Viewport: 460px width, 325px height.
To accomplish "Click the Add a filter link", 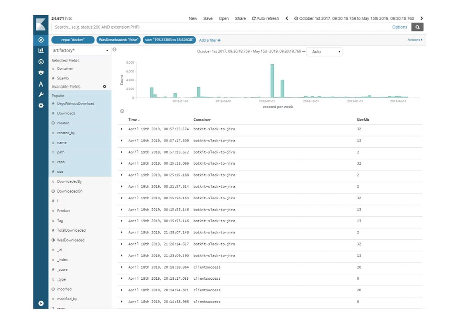I will 210,40.
